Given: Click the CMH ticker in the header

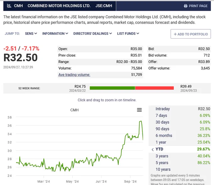Looking at the screenshot, I should [x=19, y=6].
